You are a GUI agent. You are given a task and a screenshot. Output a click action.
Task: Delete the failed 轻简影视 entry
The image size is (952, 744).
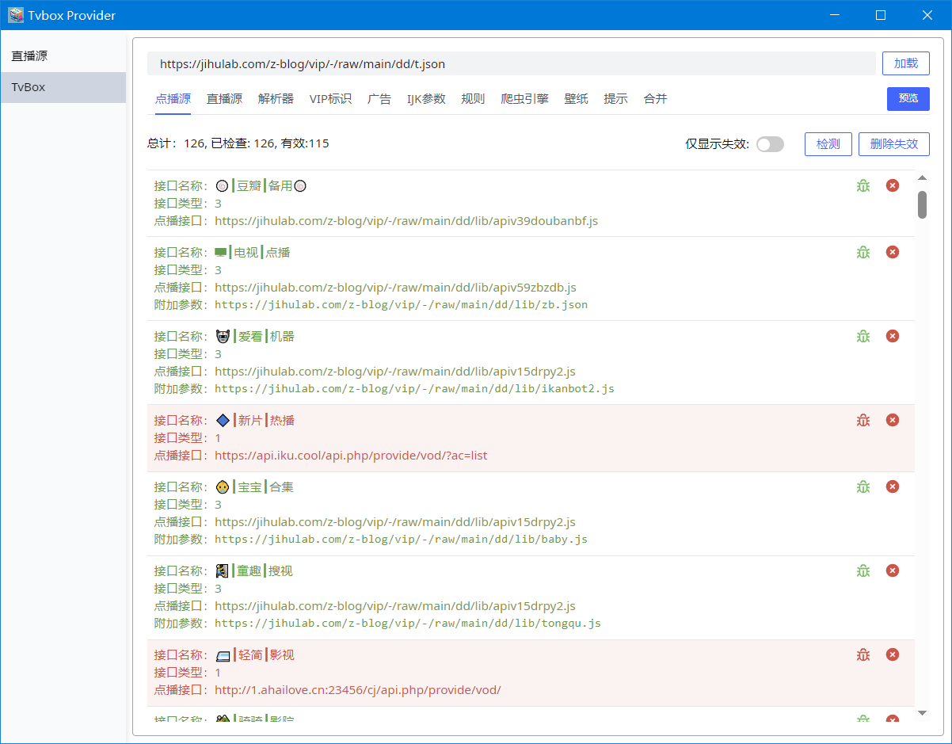pos(893,654)
